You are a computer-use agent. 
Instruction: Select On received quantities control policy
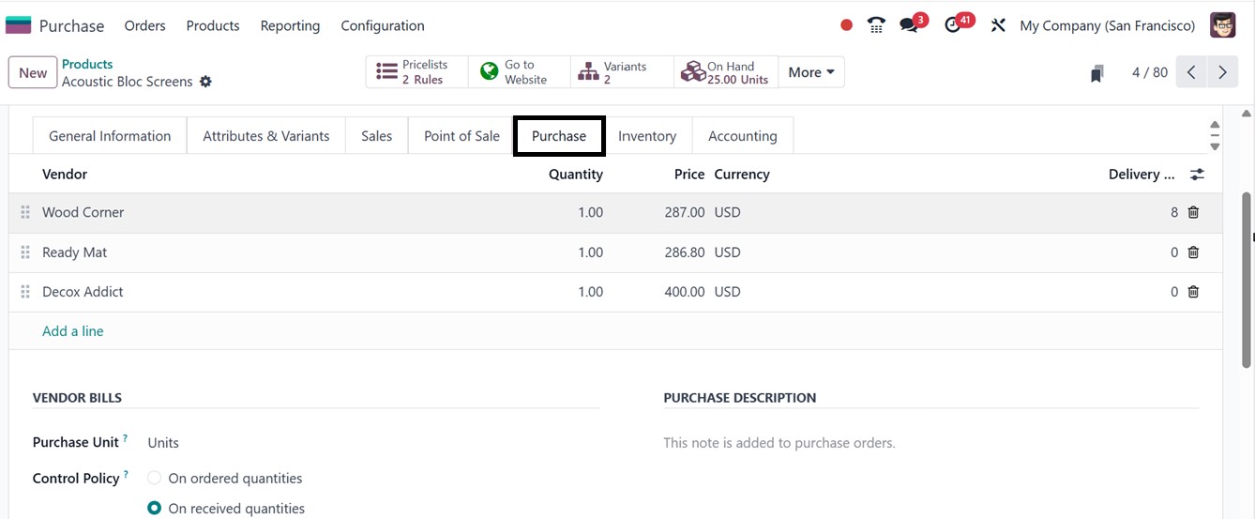155,509
